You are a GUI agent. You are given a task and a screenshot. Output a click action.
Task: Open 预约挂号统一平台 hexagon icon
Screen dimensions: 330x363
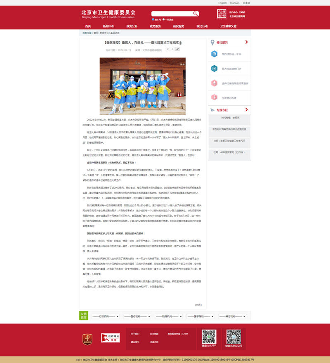(x=214, y=54)
